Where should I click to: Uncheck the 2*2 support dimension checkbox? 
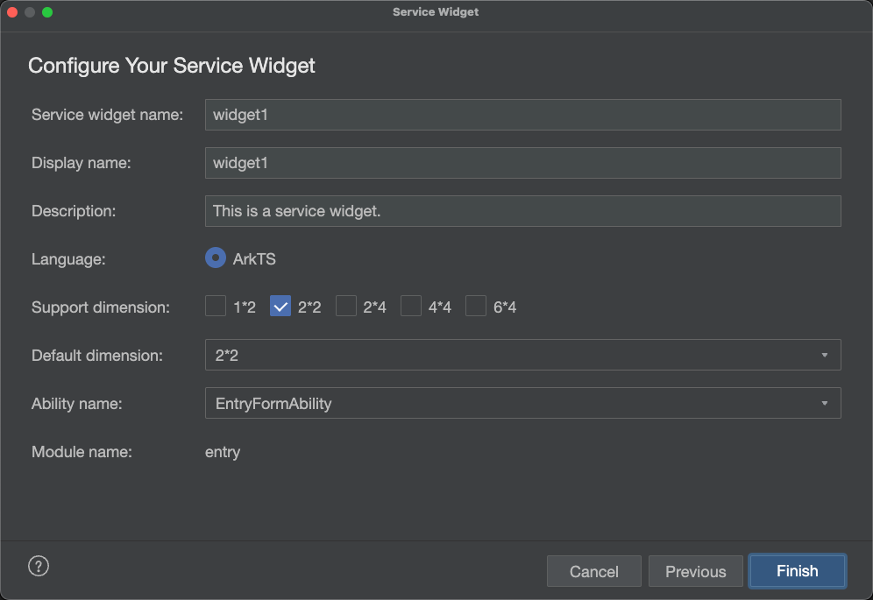pos(280,306)
